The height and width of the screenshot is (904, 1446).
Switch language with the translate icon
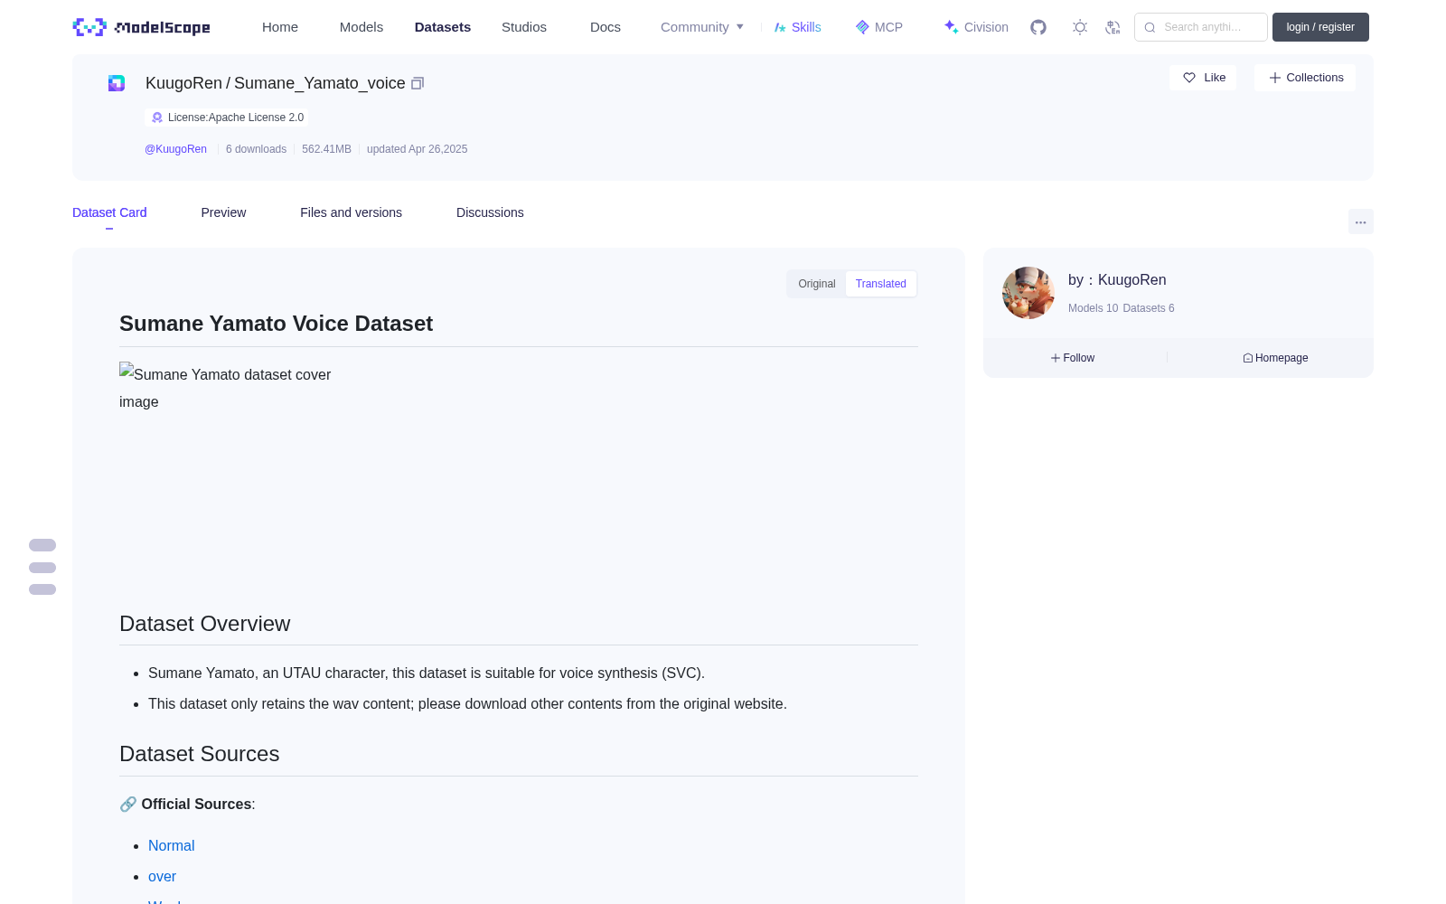[x=1113, y=27]
